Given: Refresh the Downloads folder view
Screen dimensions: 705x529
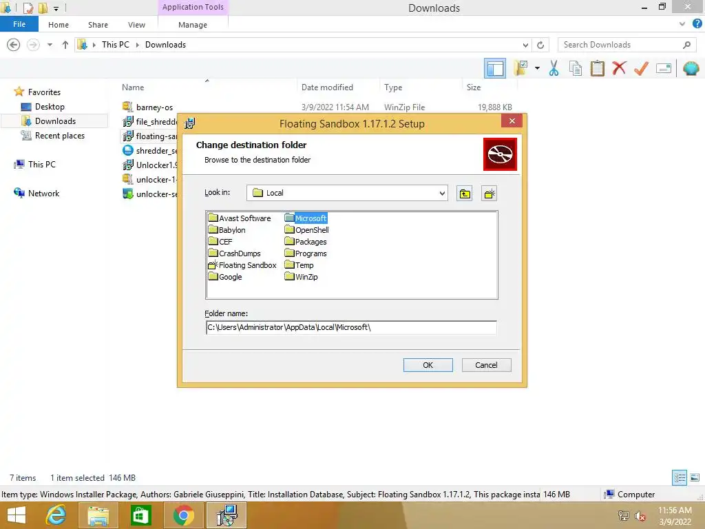Looking at the screenshot, I should [540, 45].
